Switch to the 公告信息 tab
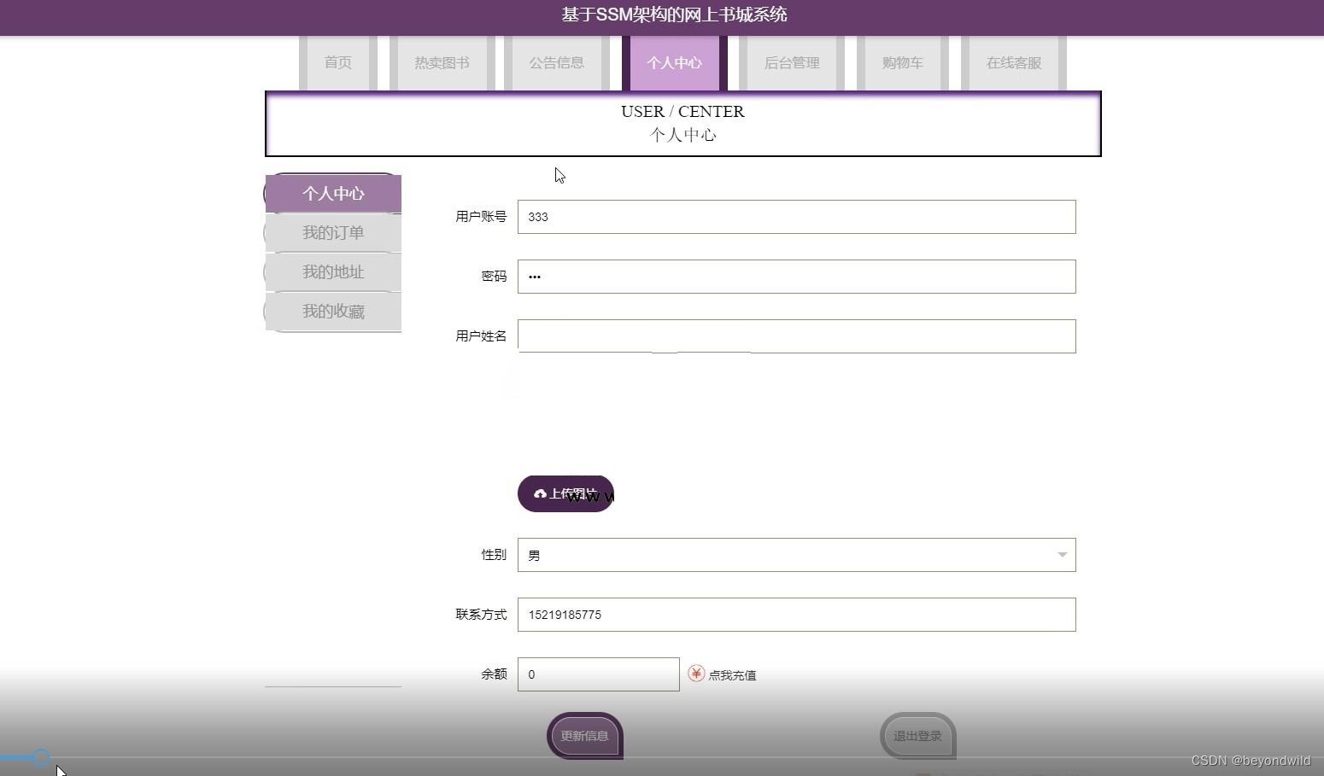 pyautogui.click(x=556, y=62)
